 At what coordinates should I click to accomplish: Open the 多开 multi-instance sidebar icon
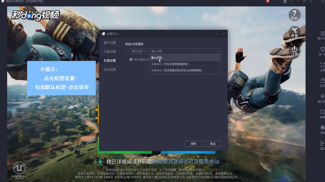coord(322,82)
